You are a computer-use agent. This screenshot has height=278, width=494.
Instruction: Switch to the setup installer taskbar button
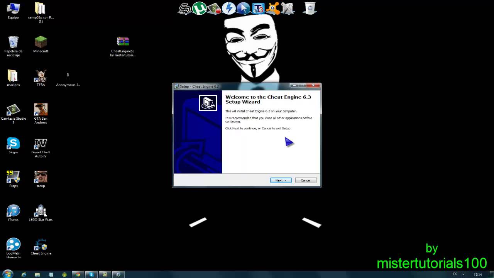tap(118, 275)
